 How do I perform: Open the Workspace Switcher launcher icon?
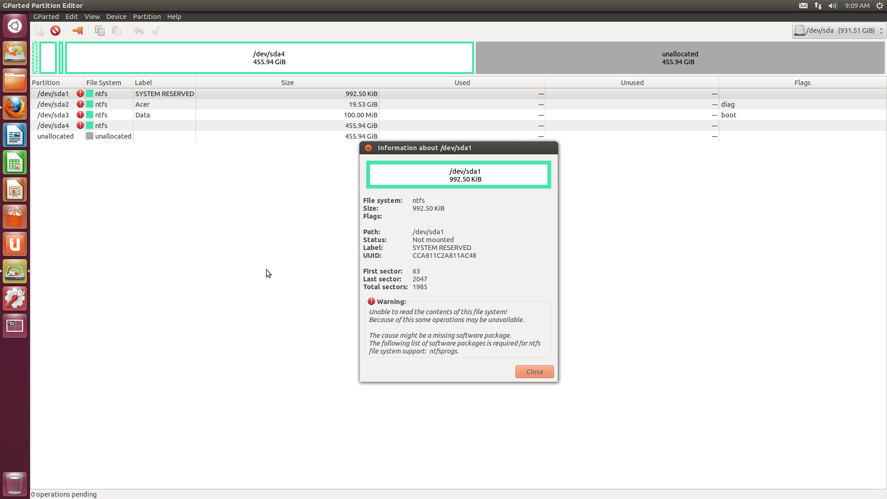click(15, 326)
